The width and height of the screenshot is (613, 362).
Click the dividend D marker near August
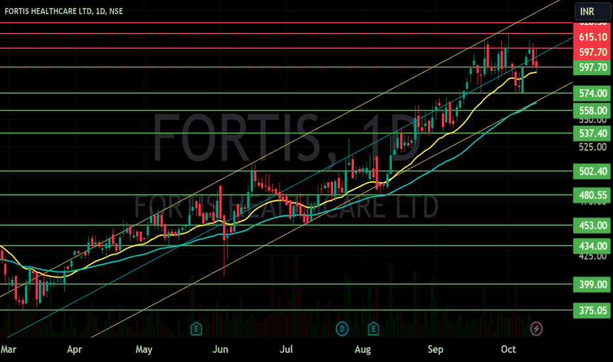click(342, 328)
